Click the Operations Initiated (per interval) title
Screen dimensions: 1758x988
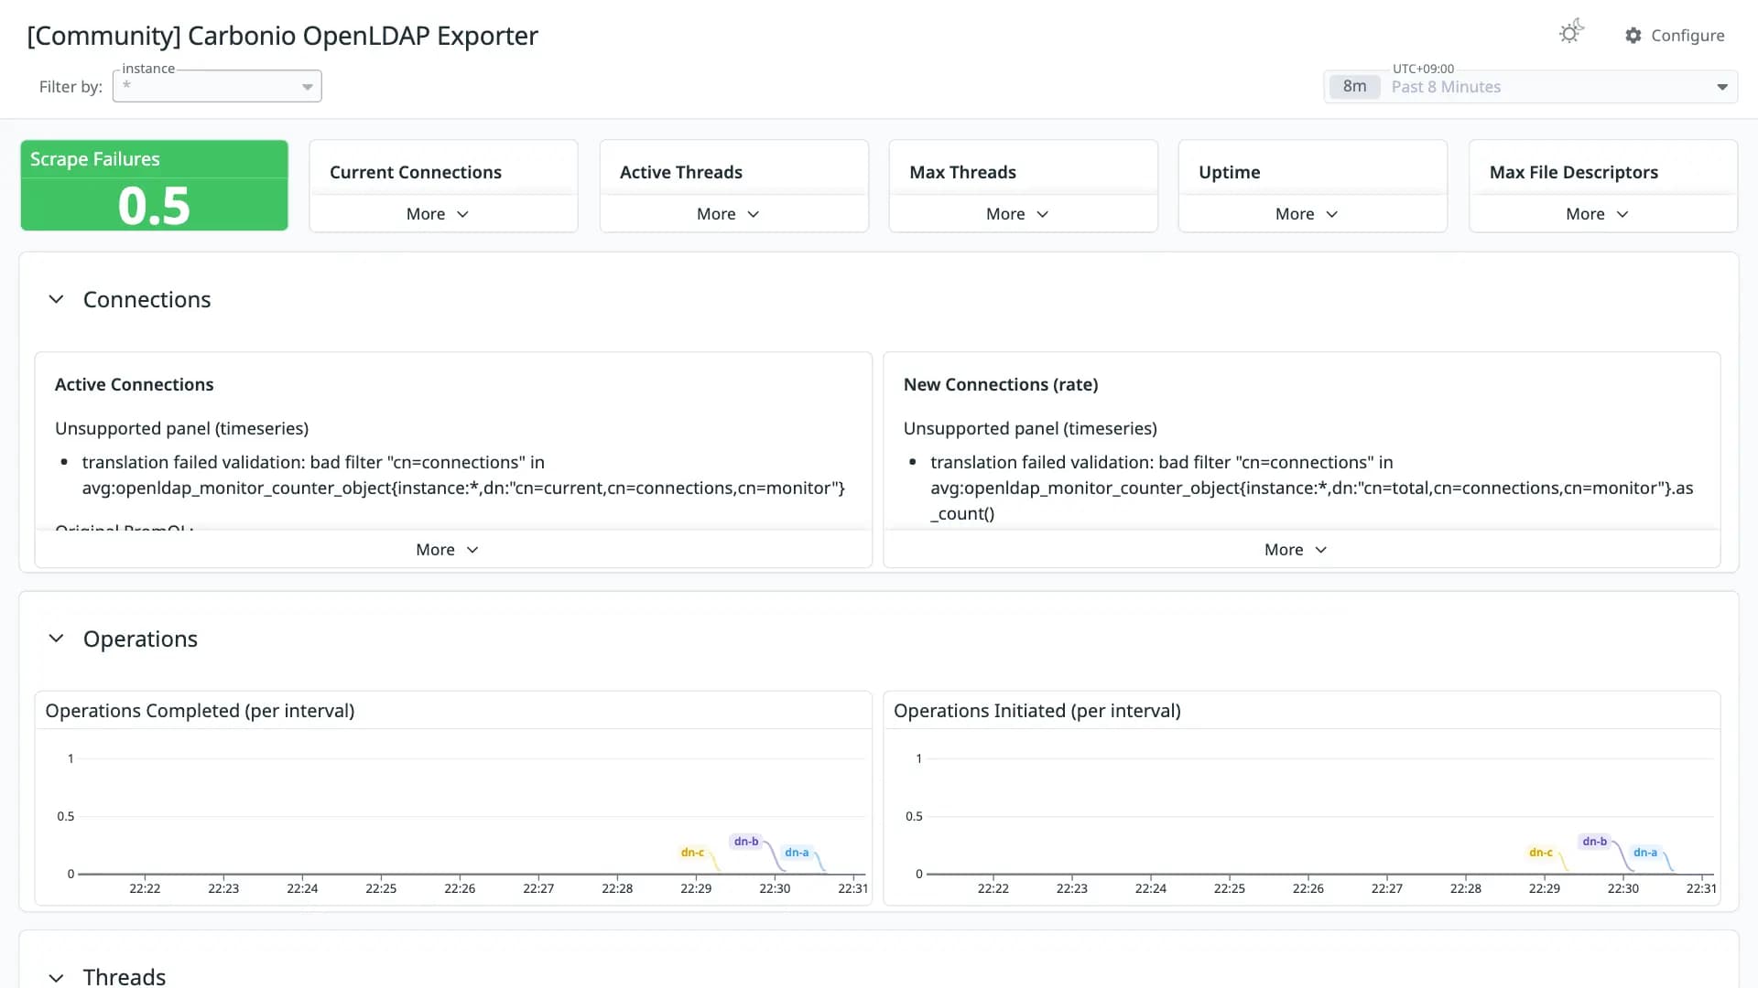pyautogui.click(x=1037, y=711)
